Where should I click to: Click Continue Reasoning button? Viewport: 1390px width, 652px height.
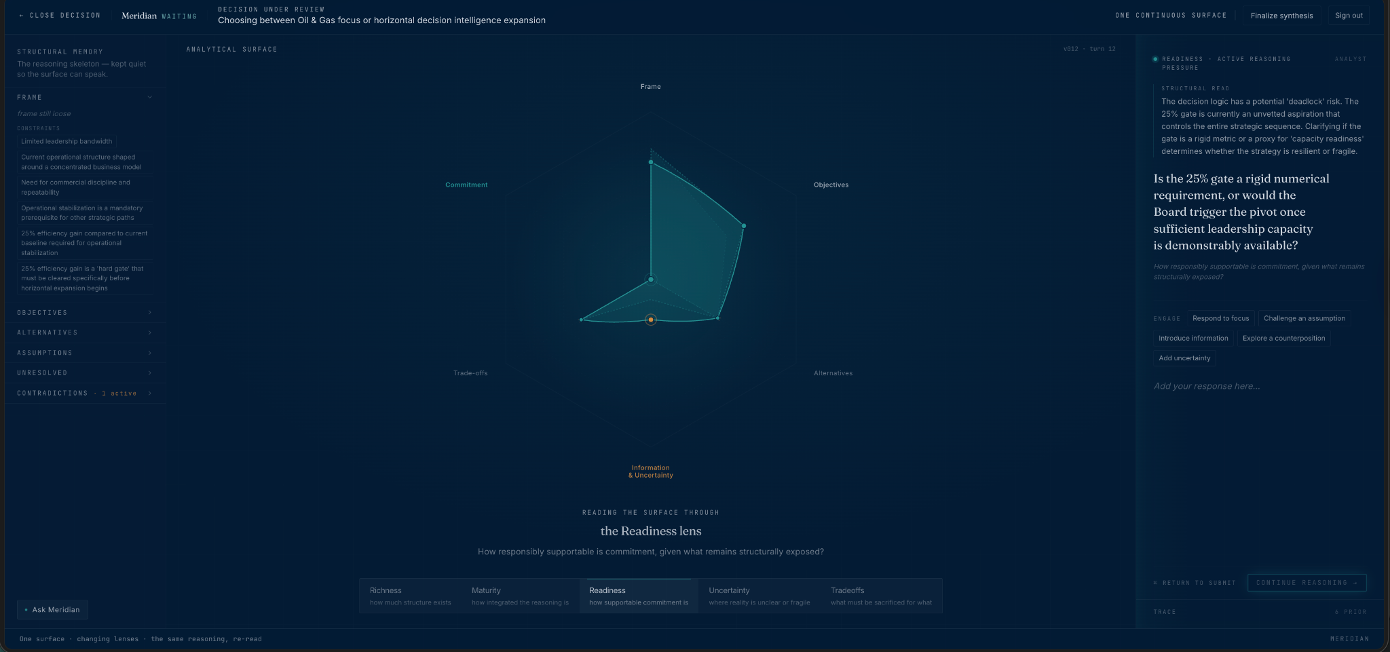[1307, 583]
